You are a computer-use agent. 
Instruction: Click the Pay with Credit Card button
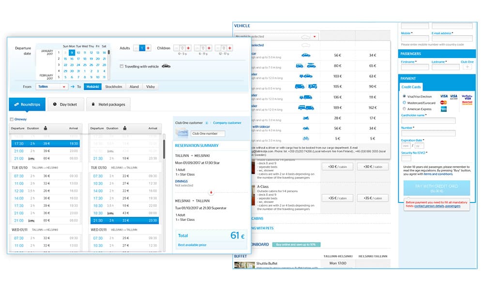[437, 188]
